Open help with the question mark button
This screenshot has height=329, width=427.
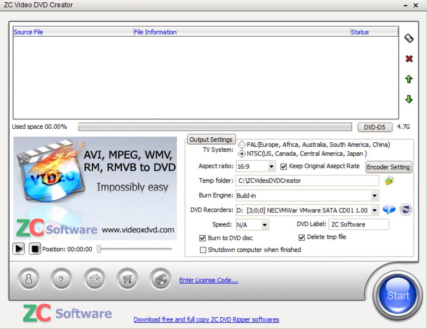pyautogui.click(x=61, y=279)
